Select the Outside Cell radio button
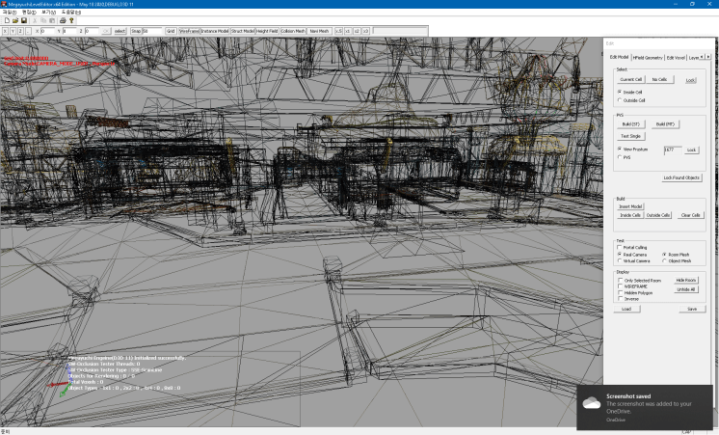719x435 pixels. pyautogui.click(x=620, y=99)
